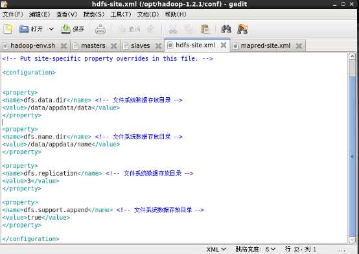Image resolution: width=359 pixels, height=254 pixels.
Task: Click the Cut scissors icon
Action: click(x=173, y=29)
